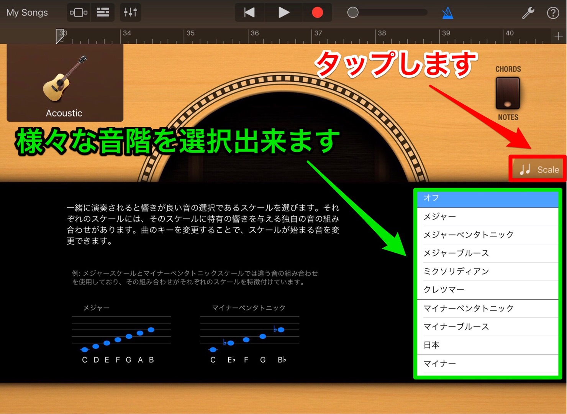The image size is (567, 414).
Task: Open the instrument browser icon
Action: (x=79, y=13)
